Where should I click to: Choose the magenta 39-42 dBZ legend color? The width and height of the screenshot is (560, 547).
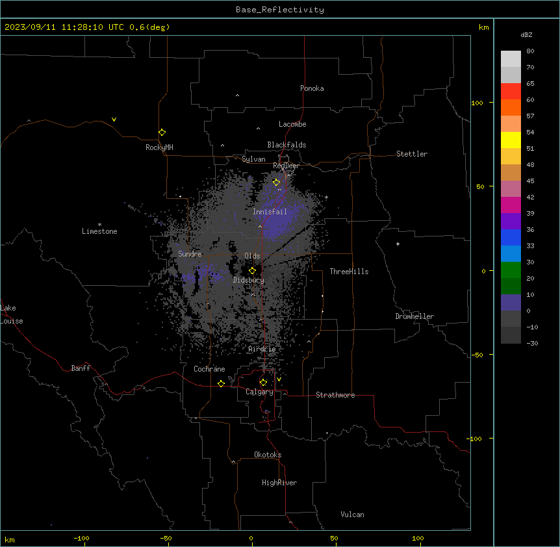511,205
